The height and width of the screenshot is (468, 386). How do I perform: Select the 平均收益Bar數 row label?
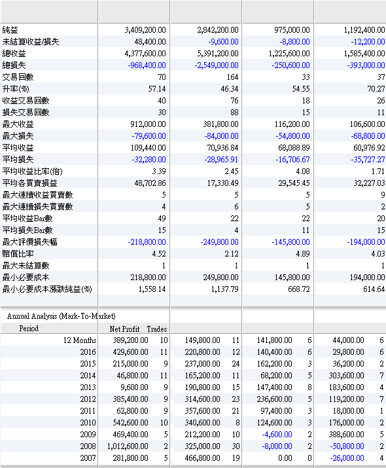[27, 219]
